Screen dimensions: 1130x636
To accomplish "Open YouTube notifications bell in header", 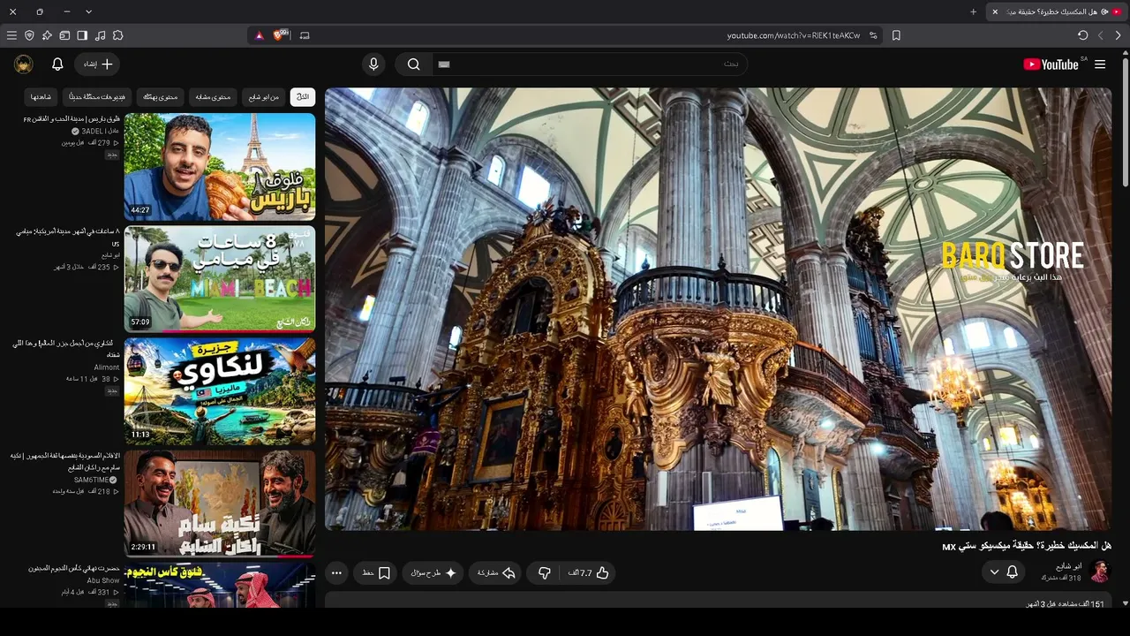I will (57, 64).
